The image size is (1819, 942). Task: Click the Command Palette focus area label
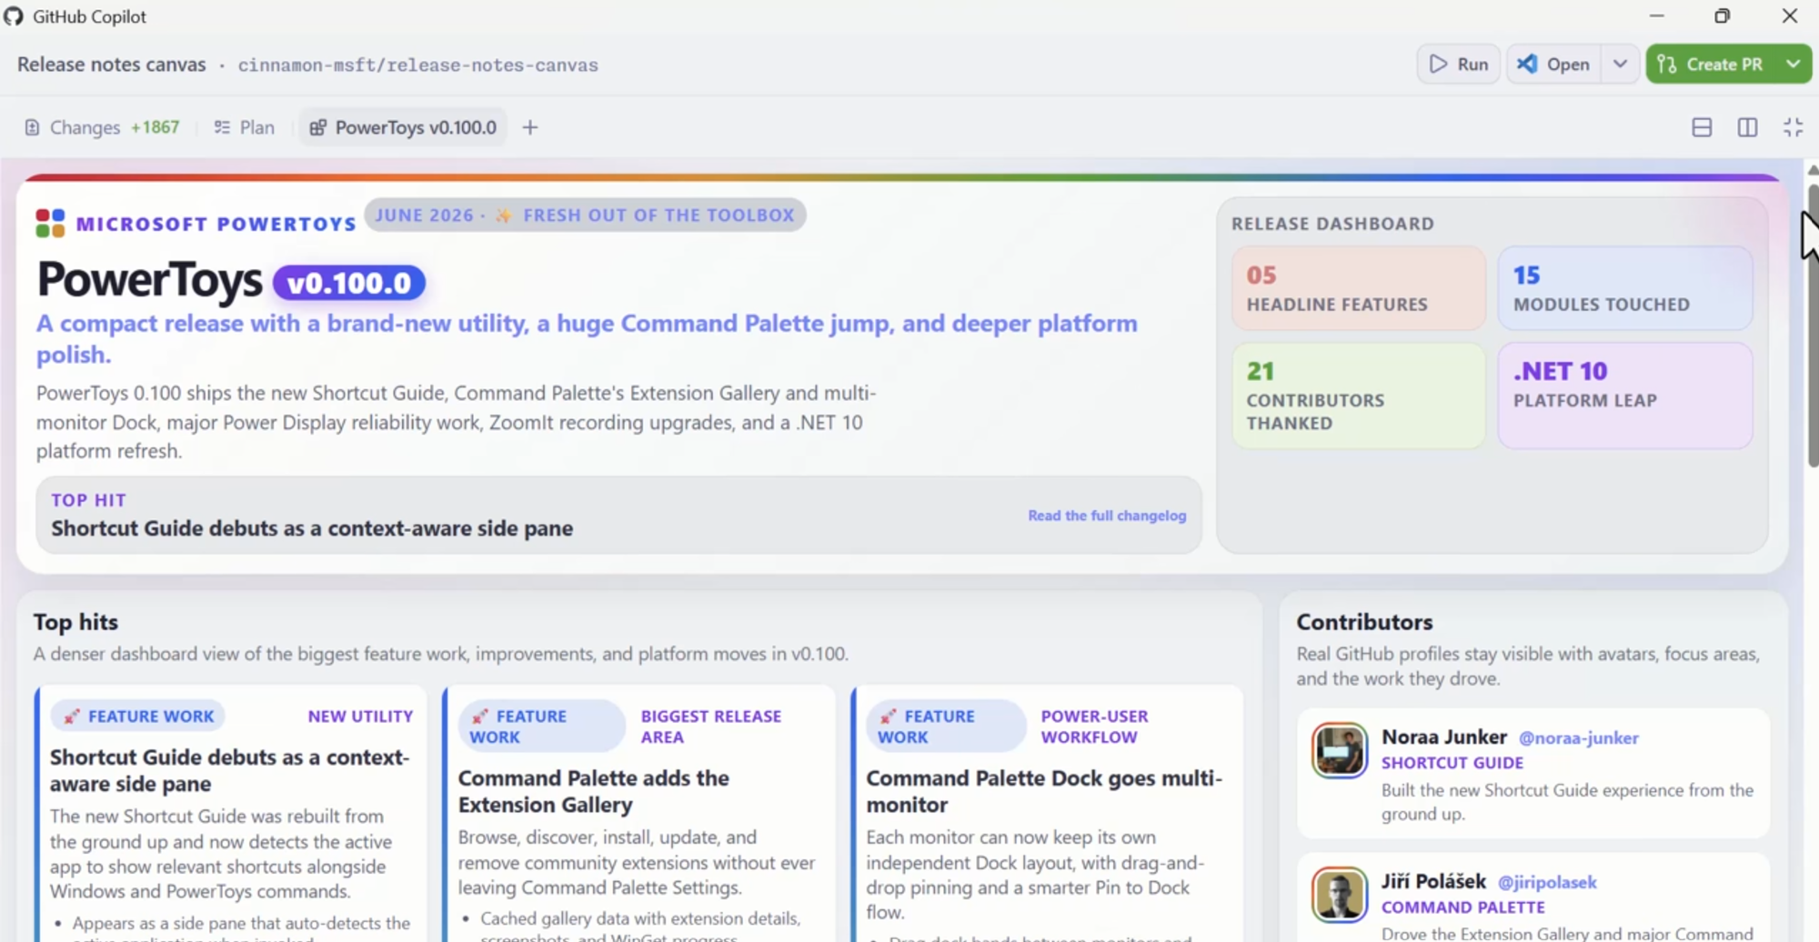click(x=1463, y=907)
